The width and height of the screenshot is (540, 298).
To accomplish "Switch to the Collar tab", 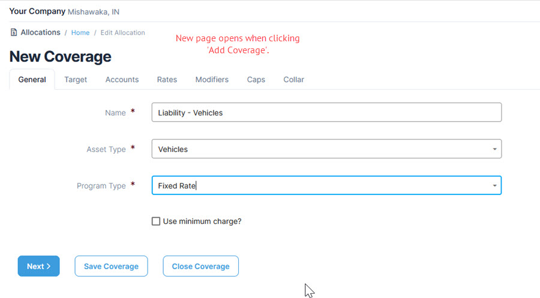I will pyautogui.click(x=293, y=80).
